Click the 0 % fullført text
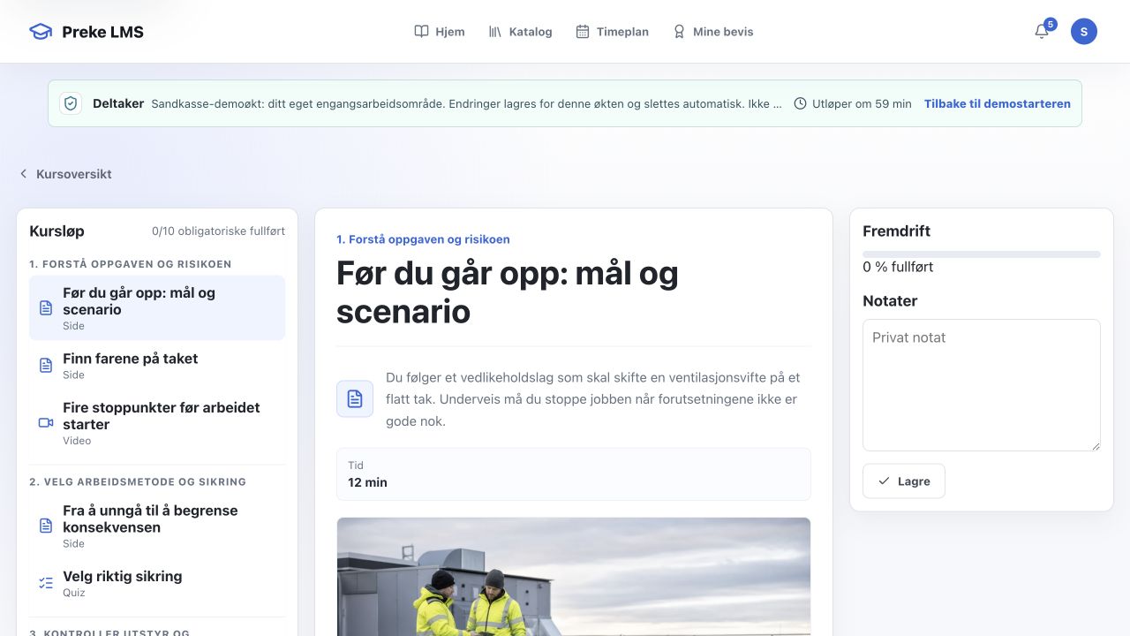 (898, 267)
